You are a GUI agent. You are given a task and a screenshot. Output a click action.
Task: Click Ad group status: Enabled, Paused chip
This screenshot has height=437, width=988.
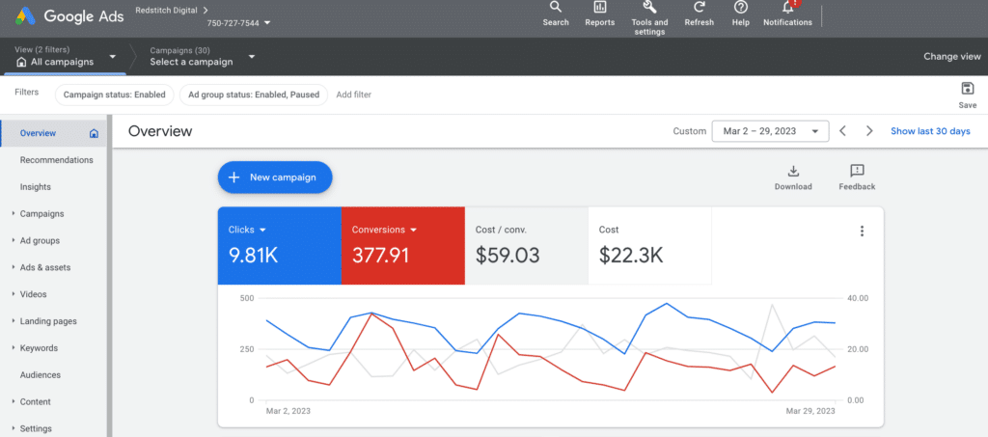click(254, 95)
